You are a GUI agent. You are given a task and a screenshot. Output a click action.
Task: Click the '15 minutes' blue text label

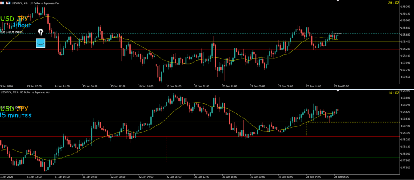click(15, 115)
